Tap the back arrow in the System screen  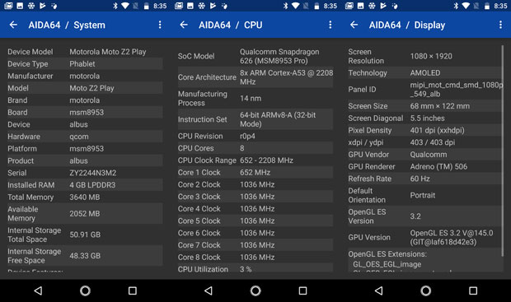point(13,25)
